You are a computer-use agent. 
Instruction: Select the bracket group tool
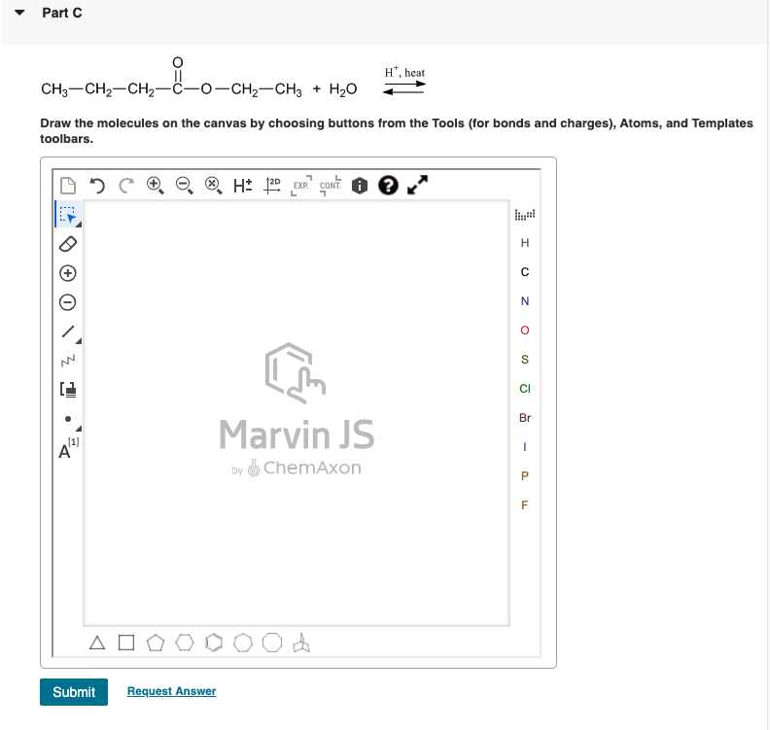point(68,390)
